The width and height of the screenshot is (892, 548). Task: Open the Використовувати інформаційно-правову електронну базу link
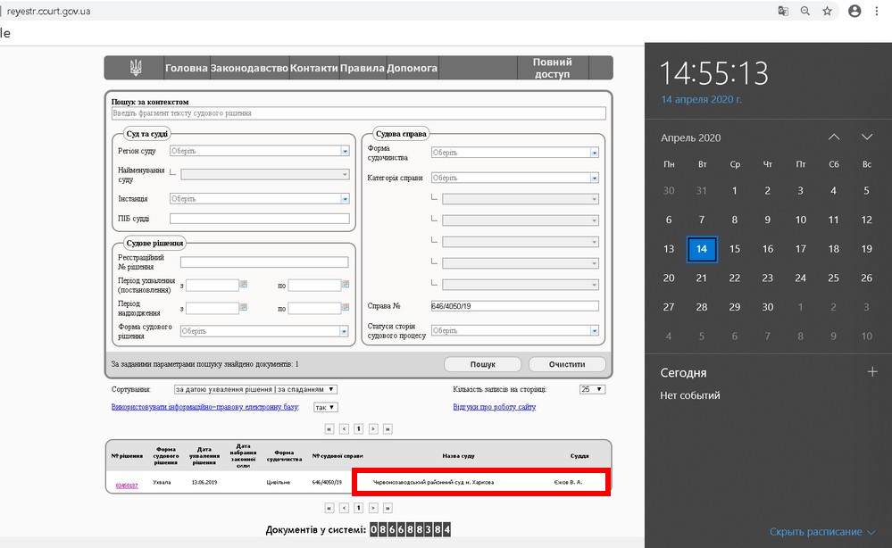click(x=204, y=407)
